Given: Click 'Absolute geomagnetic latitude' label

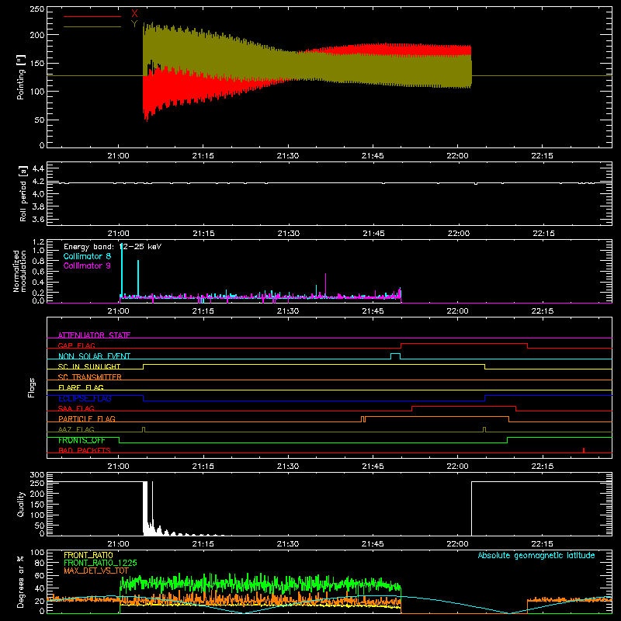Looking at the screenshot, I should pyautogui.click(x=536, y=555).
